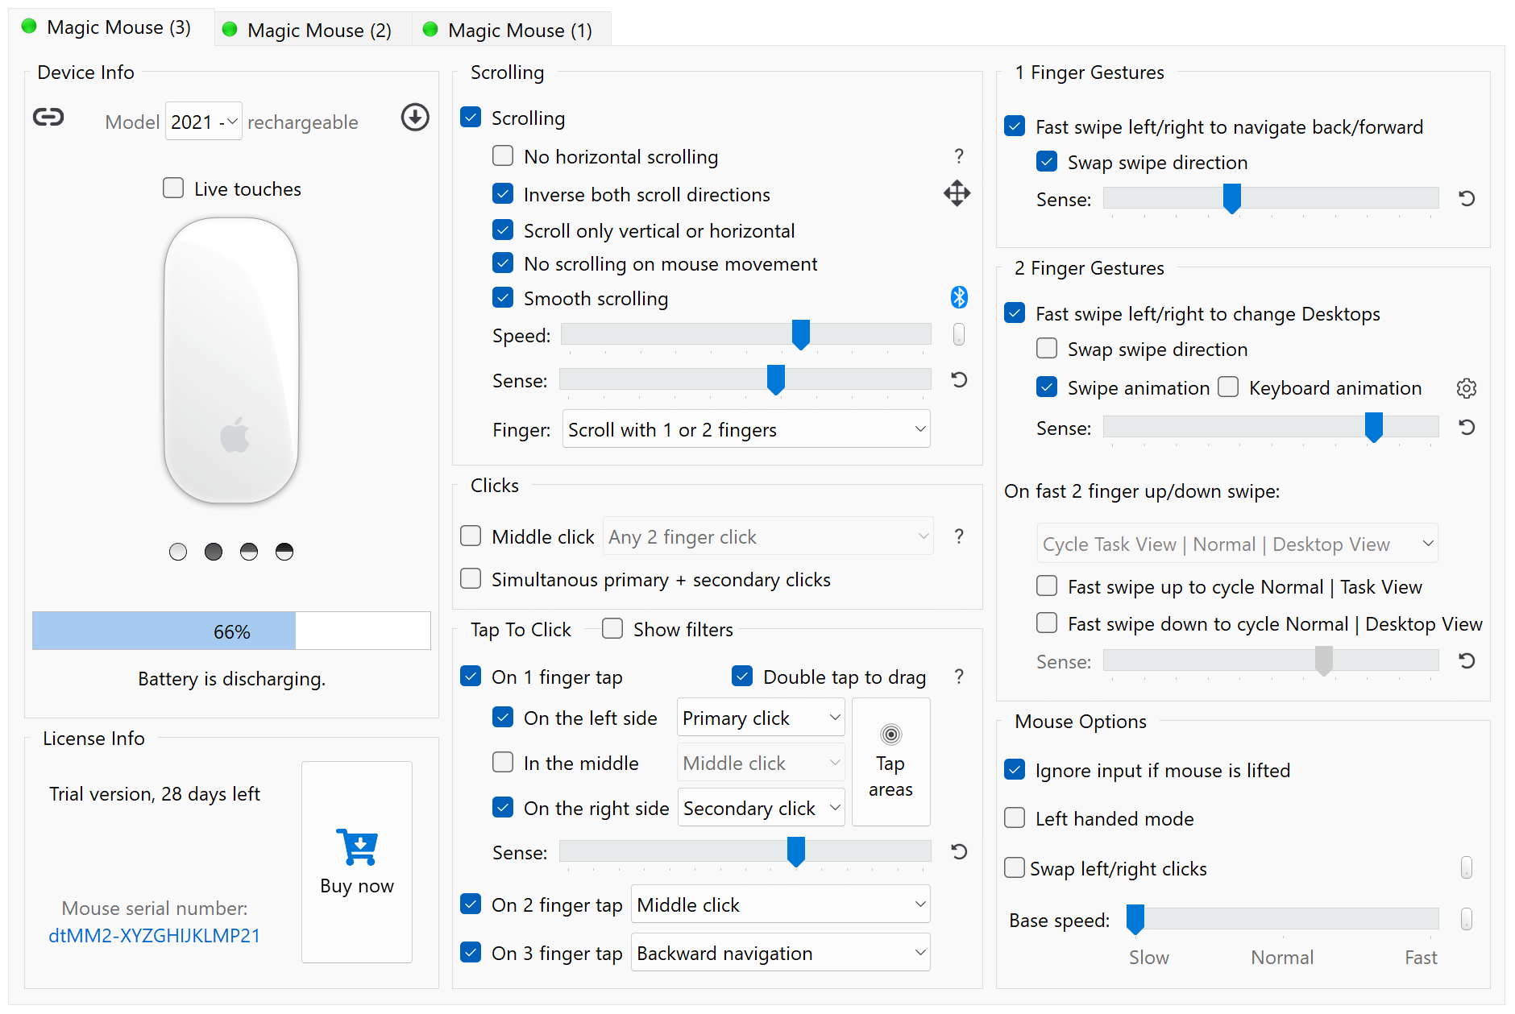1515x1014 pixels.
Task: Open swipe animation settings via the gear icon
Action: (1467, 388)
